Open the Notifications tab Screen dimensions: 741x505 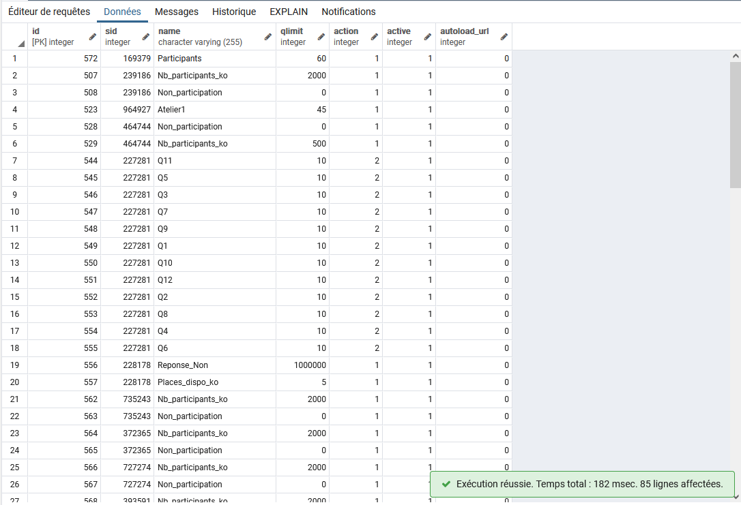coord(349,12)
